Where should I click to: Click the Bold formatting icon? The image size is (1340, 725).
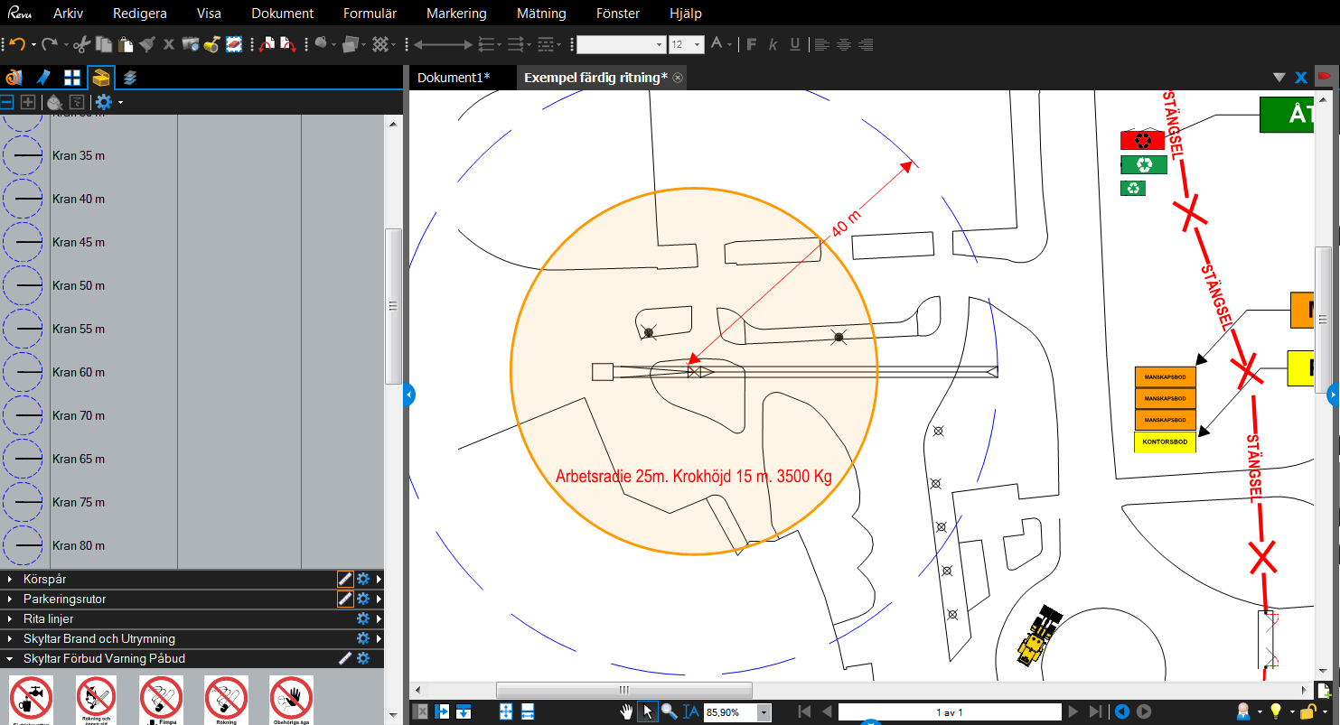pyautogui.click(x=751, y=44)
